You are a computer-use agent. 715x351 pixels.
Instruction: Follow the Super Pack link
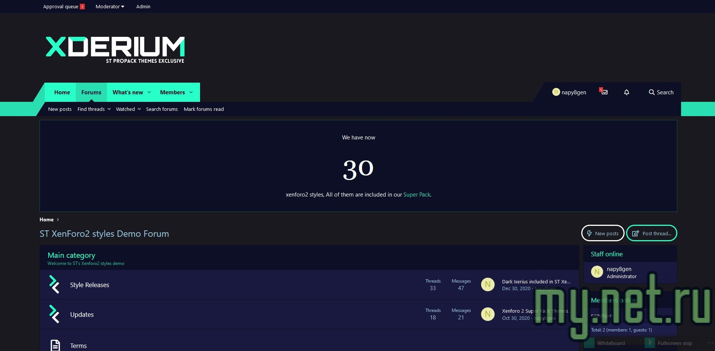pos(417,195)
